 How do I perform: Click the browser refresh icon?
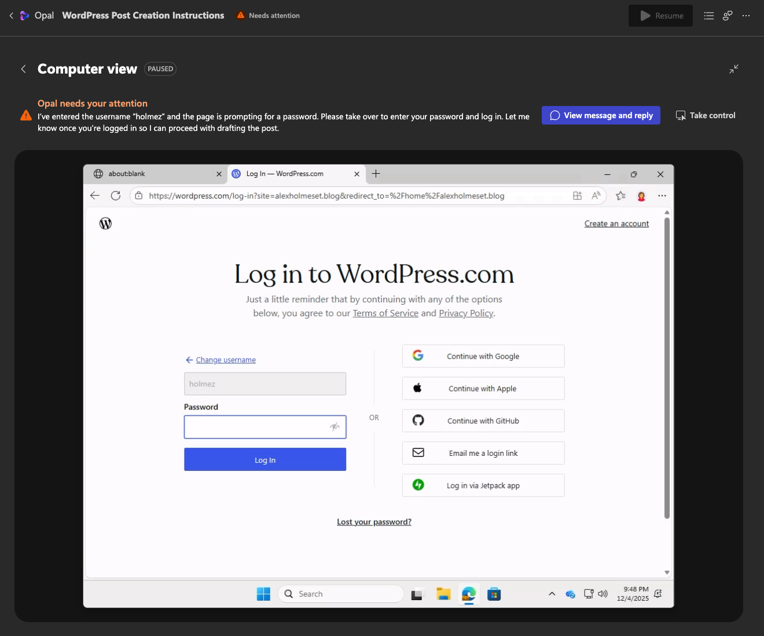click(x=116, y=196)
